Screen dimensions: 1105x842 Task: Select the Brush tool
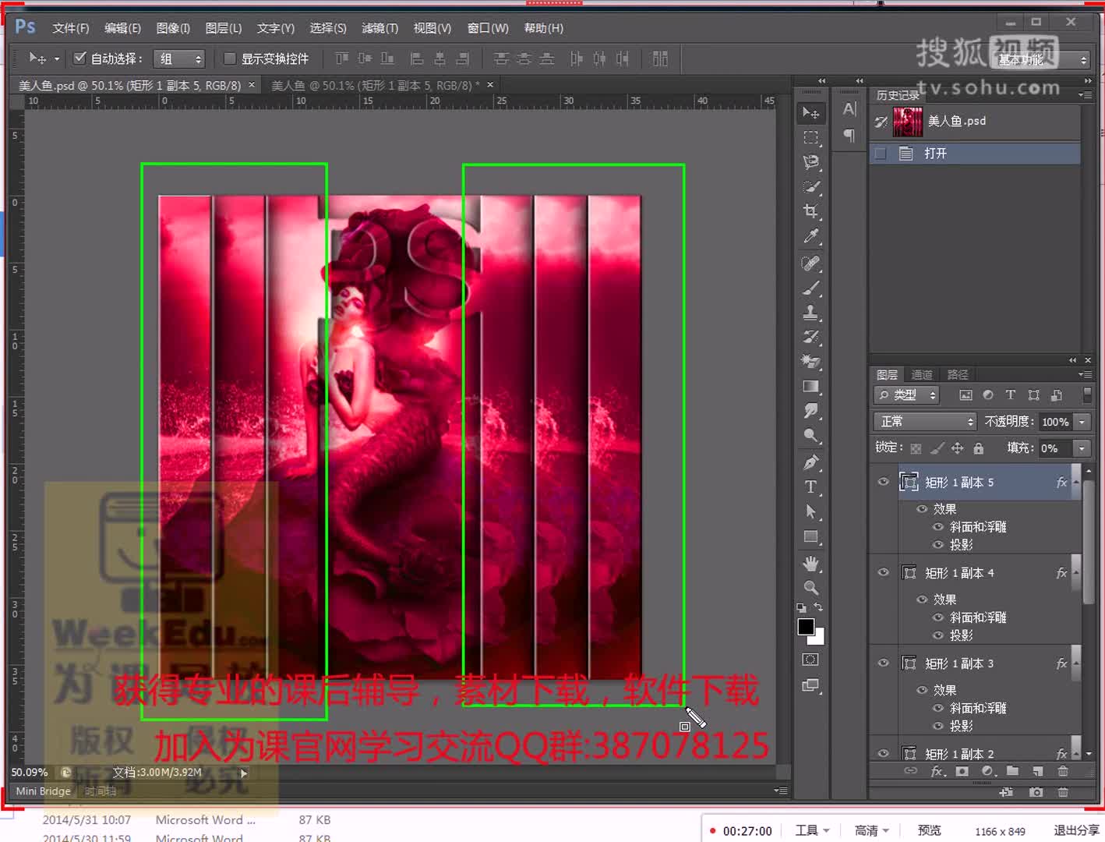[x=811, y=288]
